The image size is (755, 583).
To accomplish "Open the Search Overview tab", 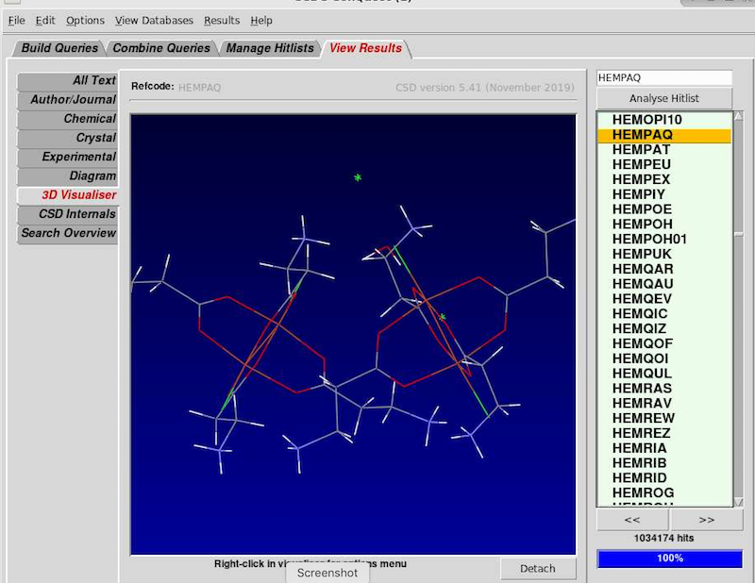I will (x=68, y=233).
